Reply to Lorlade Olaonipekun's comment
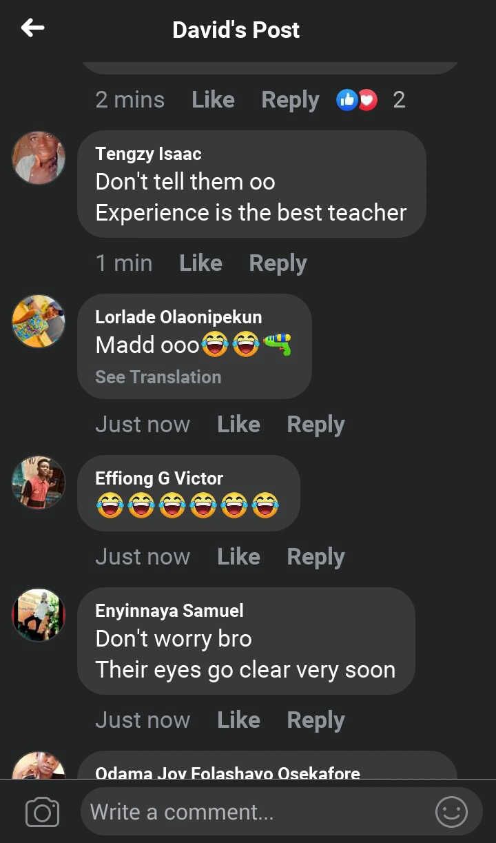 (x=316, y=425)
